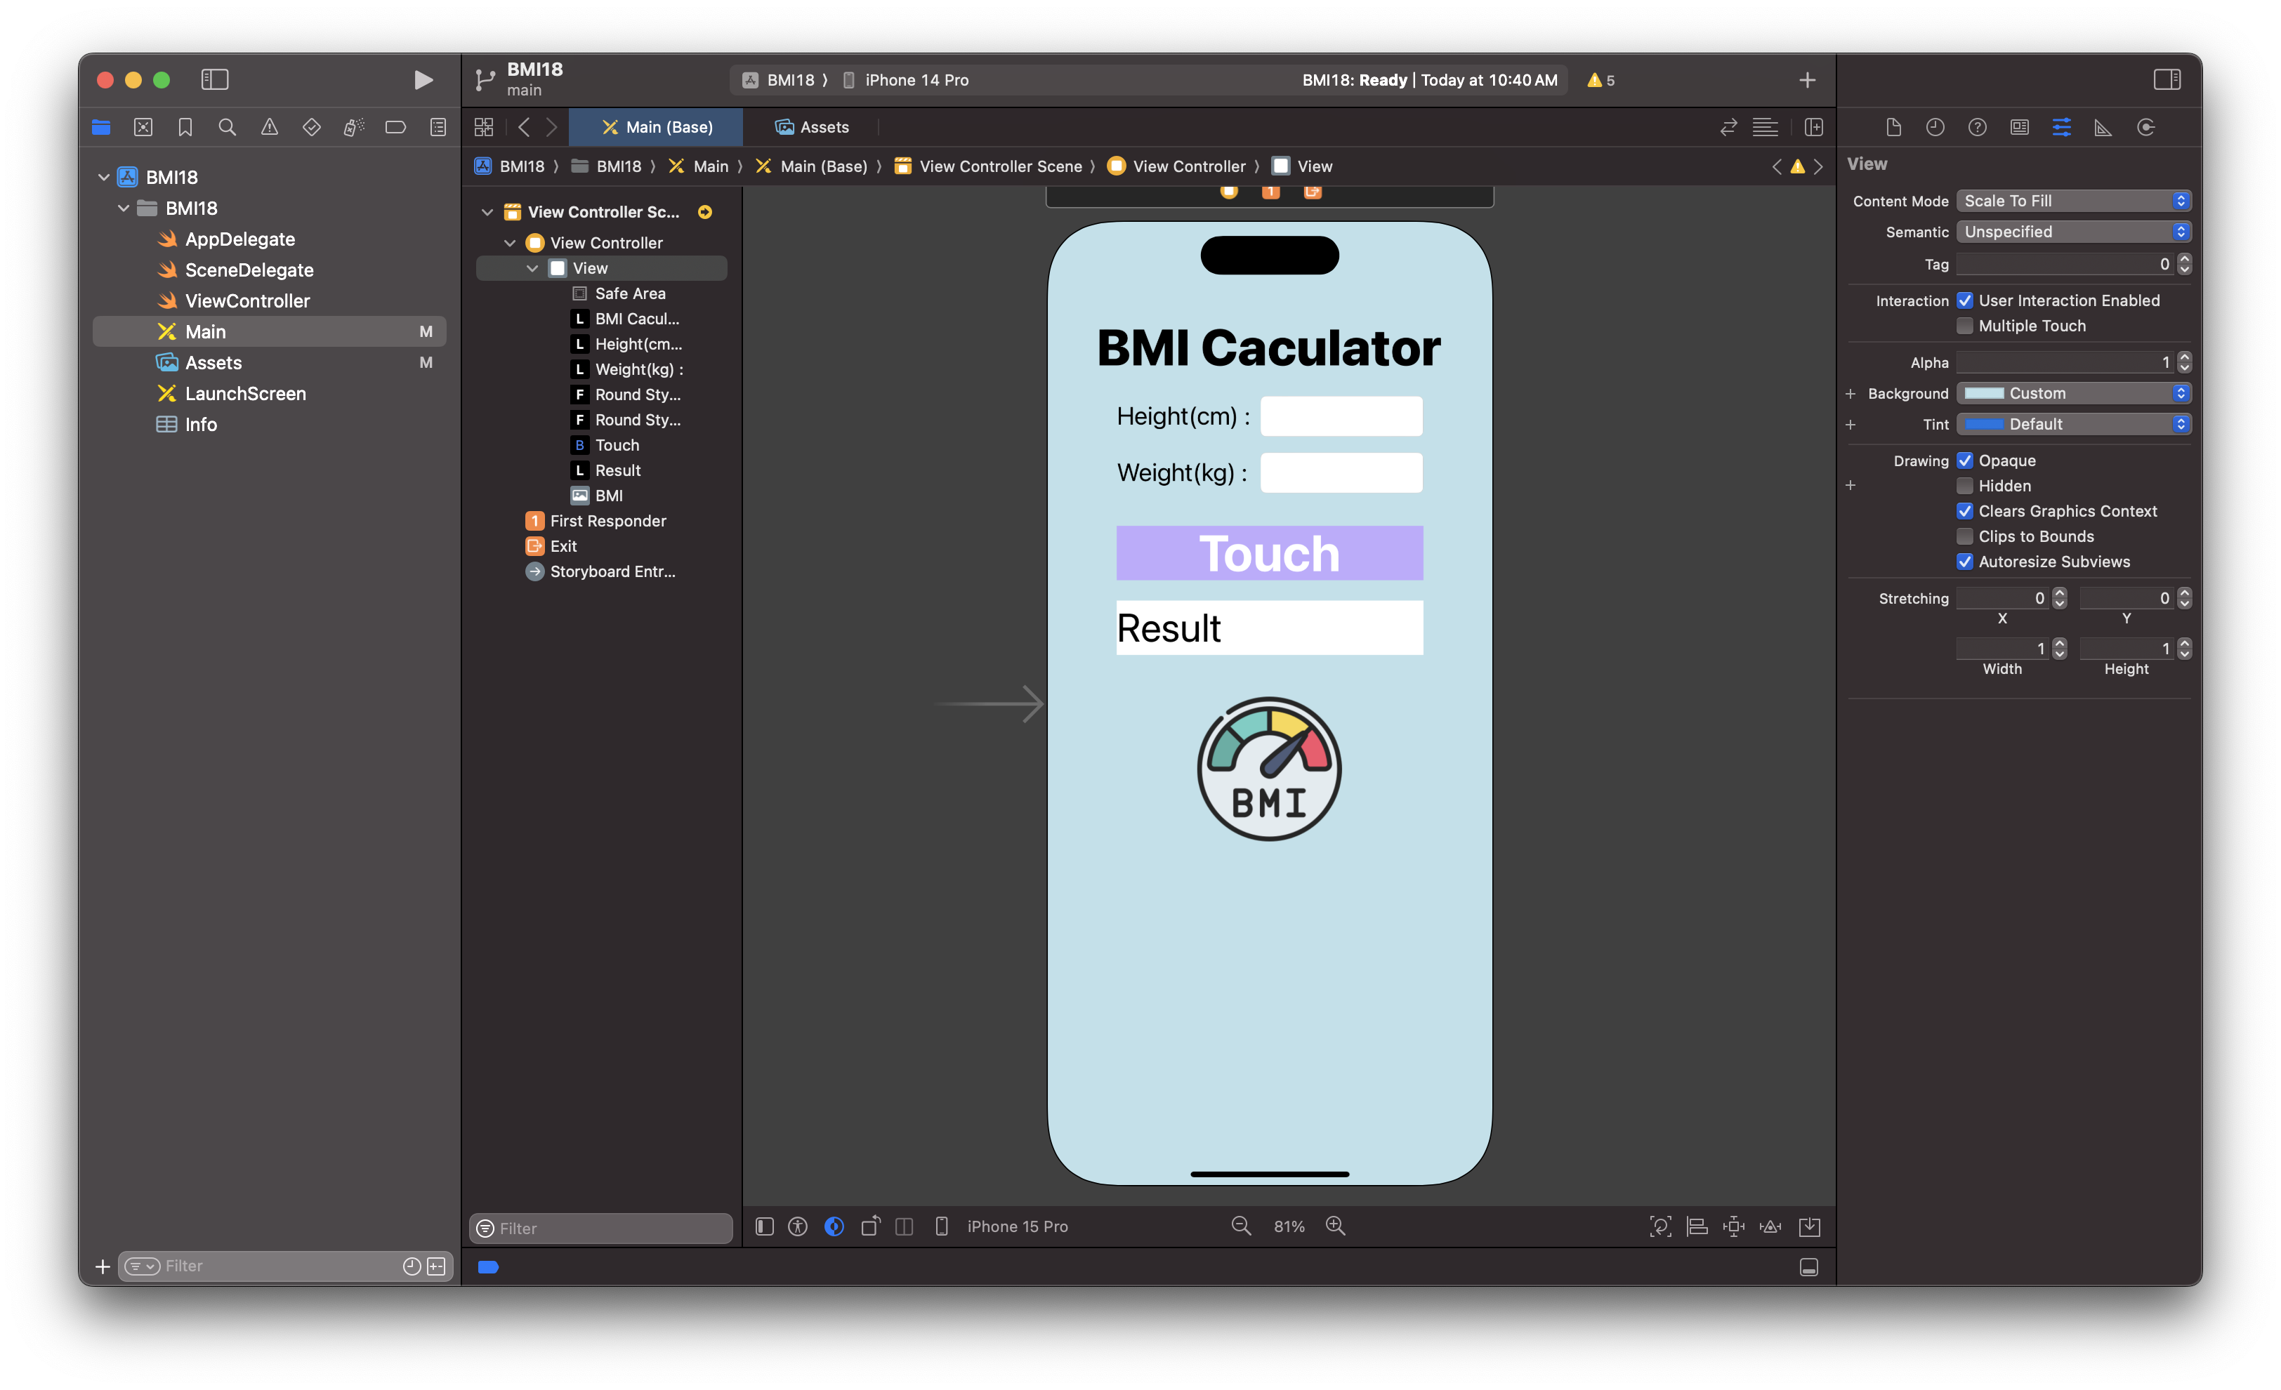Toggle the Clips to Bounds checkbox

pyautogui.click(x=1964, y=537)
